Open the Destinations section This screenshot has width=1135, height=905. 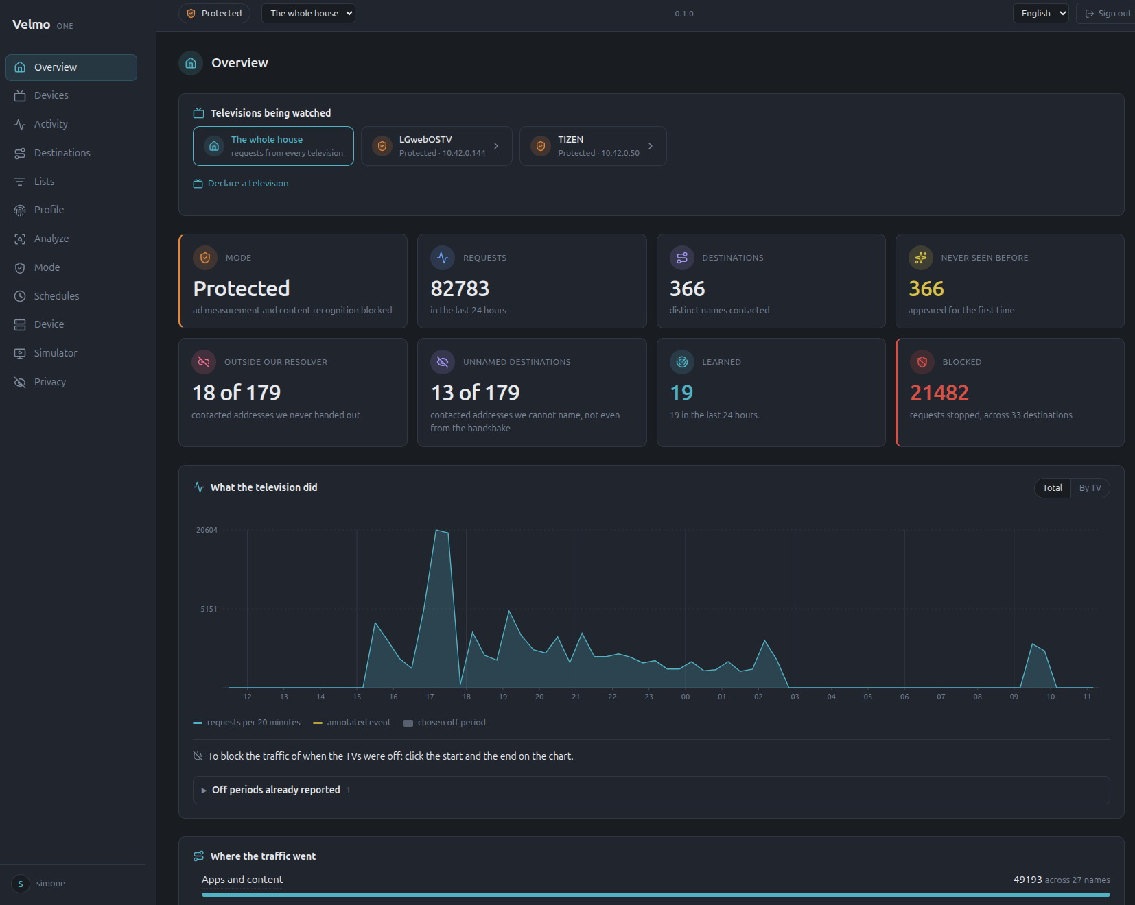[71, 153]
